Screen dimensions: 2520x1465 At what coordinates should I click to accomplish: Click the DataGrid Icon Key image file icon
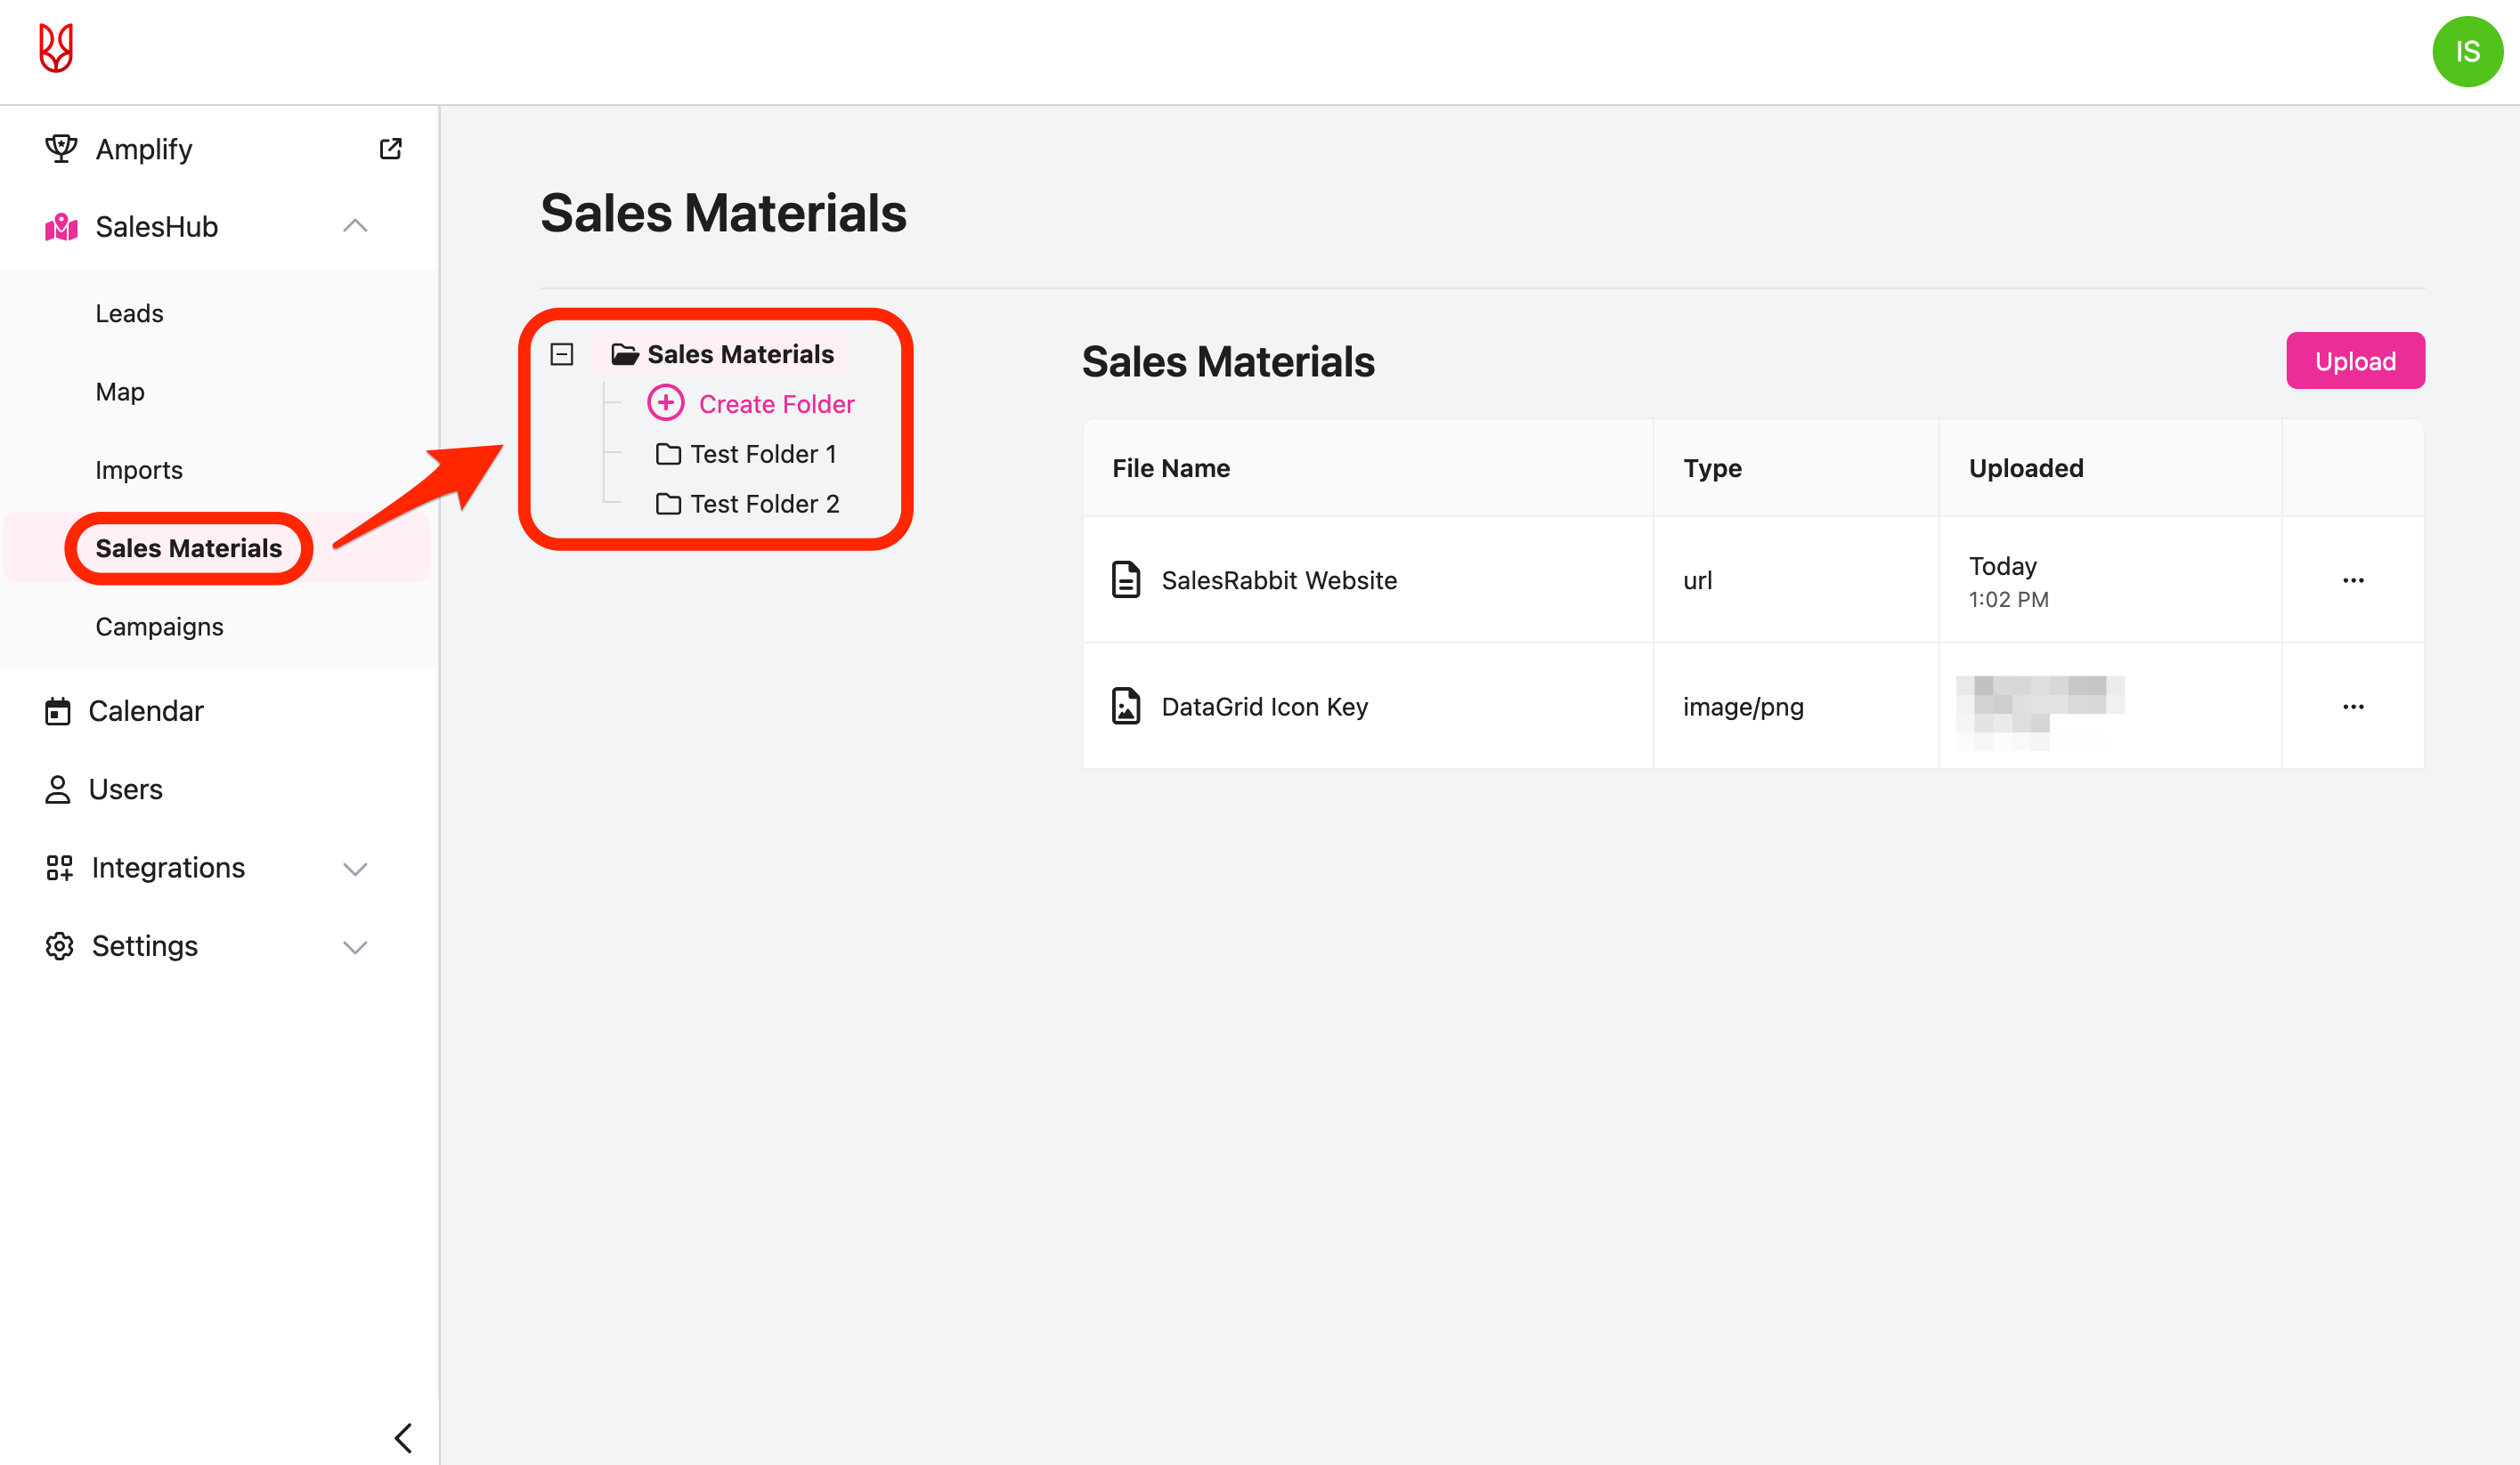click(x=1126, y=707)
